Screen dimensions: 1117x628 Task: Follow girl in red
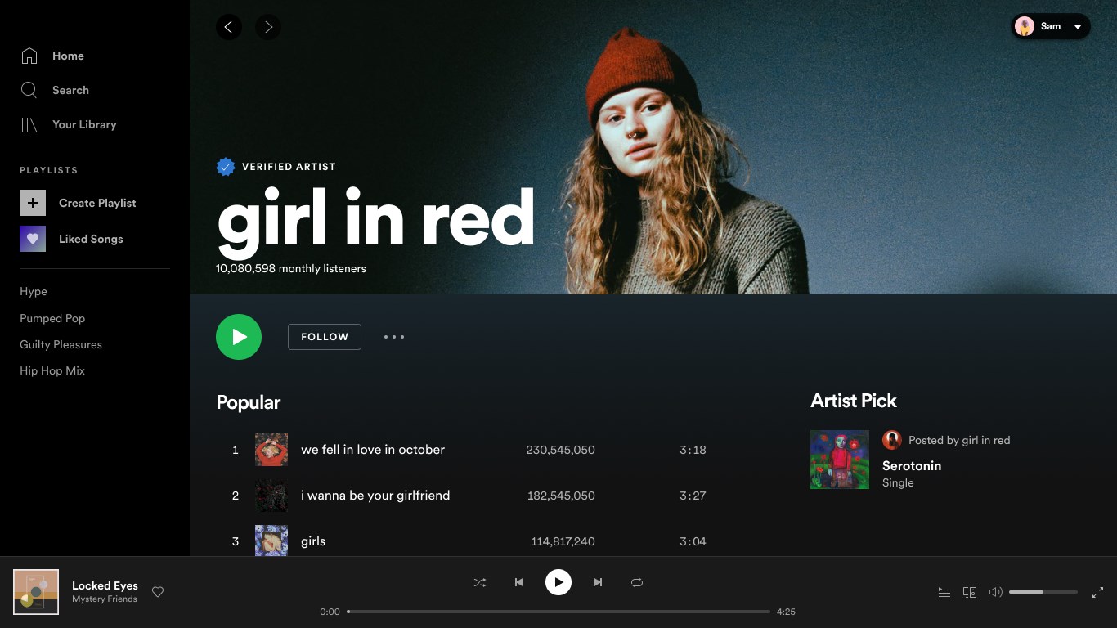[324, 336]
